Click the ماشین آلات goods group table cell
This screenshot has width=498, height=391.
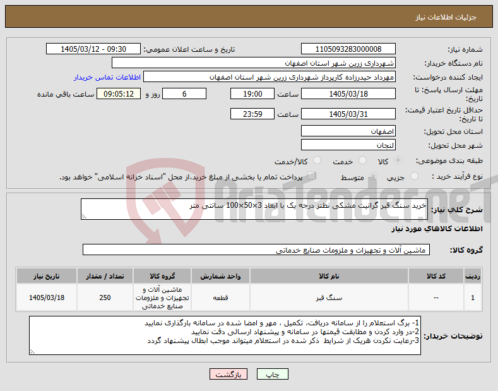click(x=162, y=298)
